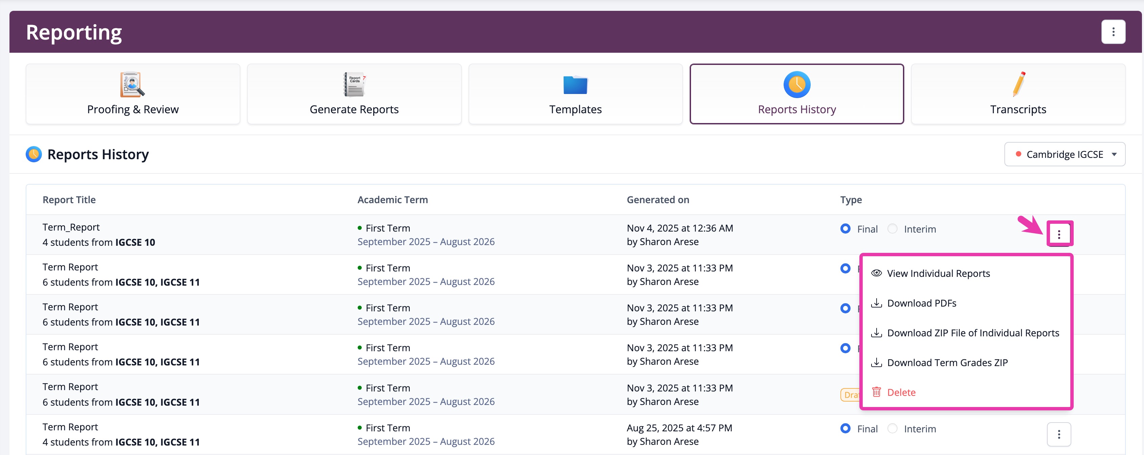Select Final type for the bottom Term Report
Image resolution: width=1144 pixels, height=455 pixels.
point(845,428)
